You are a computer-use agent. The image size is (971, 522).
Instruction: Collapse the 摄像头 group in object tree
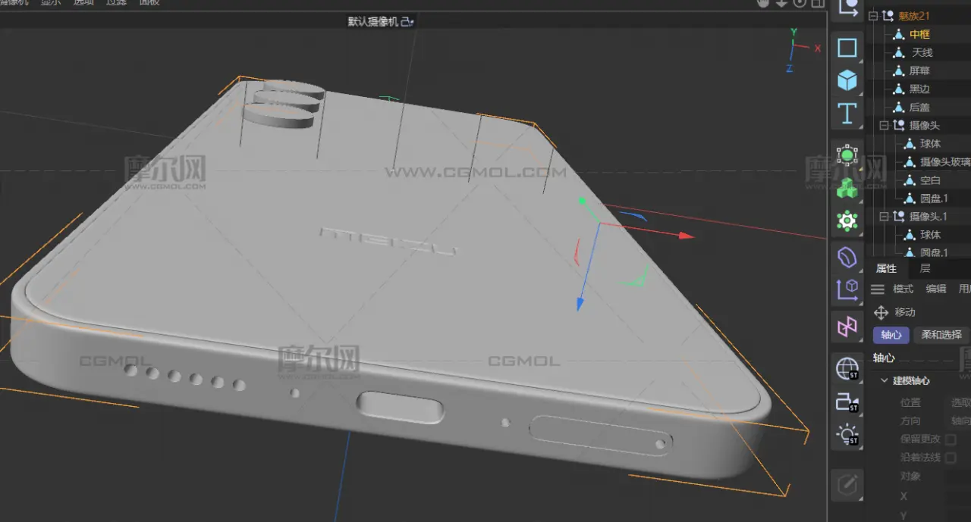tap(884, 126)
